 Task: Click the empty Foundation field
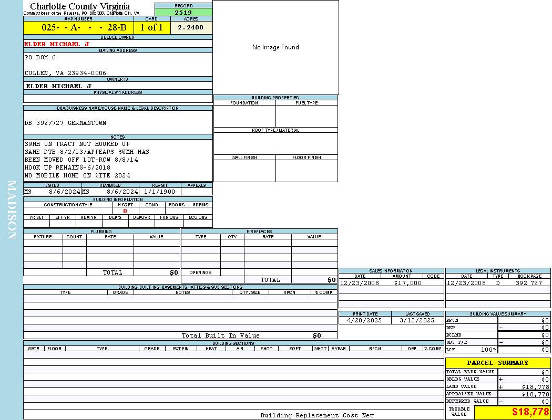244,116
